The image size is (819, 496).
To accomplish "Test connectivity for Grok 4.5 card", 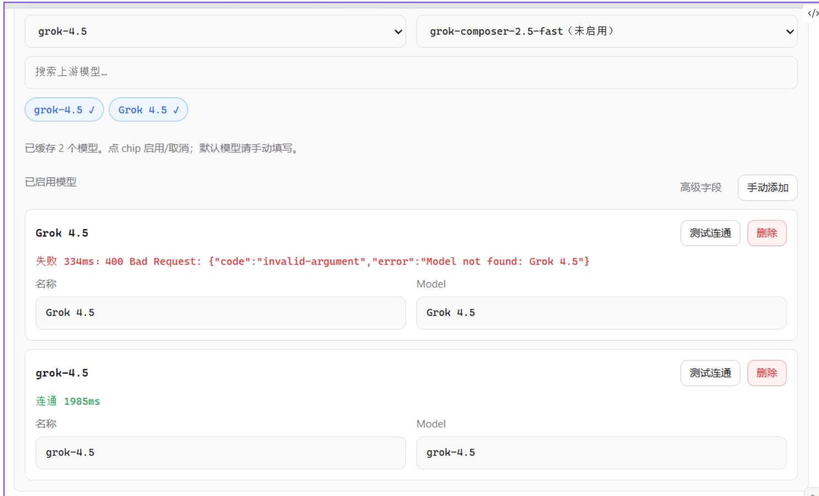I will tap(710, 233).
